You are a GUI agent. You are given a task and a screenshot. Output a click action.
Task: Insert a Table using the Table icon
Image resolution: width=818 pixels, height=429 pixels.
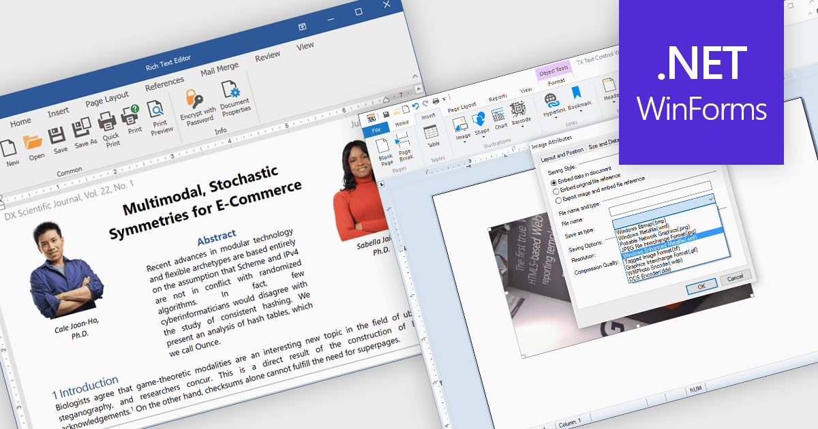click(x=432, y=130)
